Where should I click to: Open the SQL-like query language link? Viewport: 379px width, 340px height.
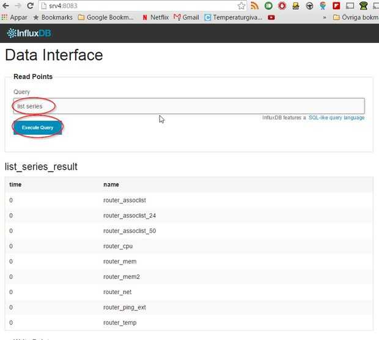coord(336,118)
